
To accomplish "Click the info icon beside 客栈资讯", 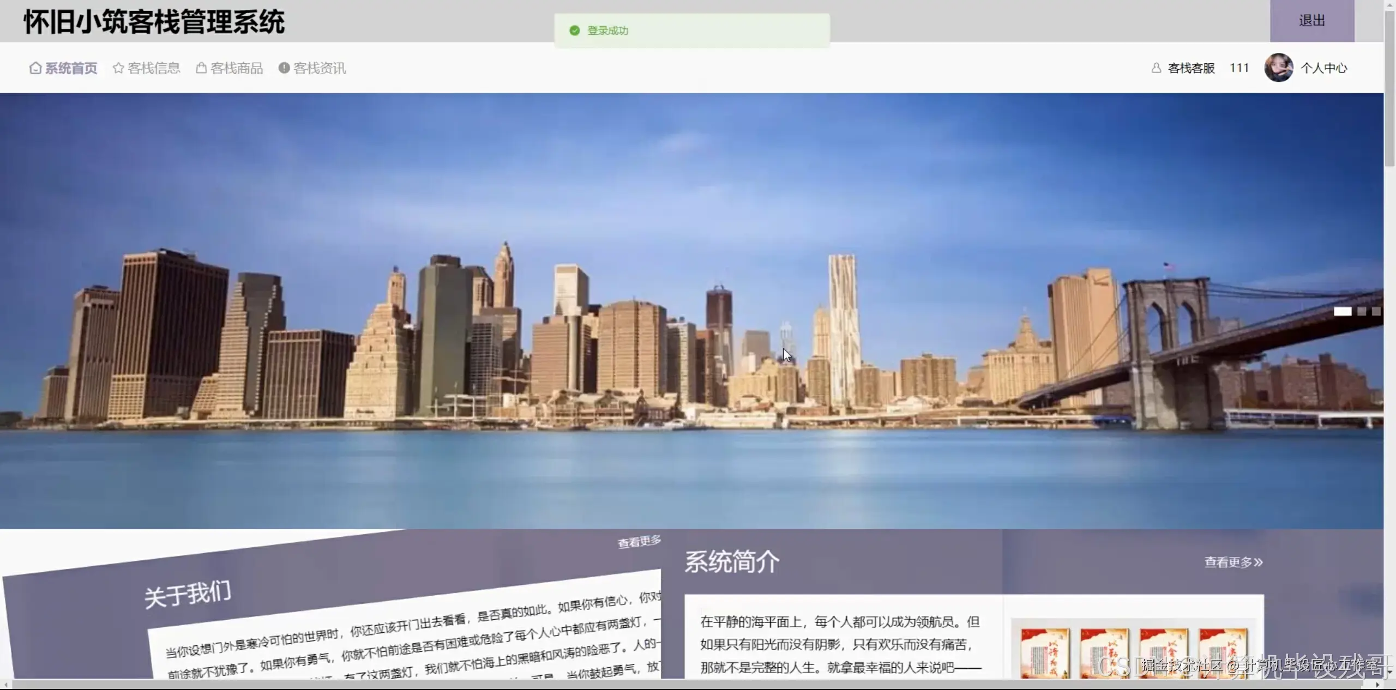I will 284,68.
